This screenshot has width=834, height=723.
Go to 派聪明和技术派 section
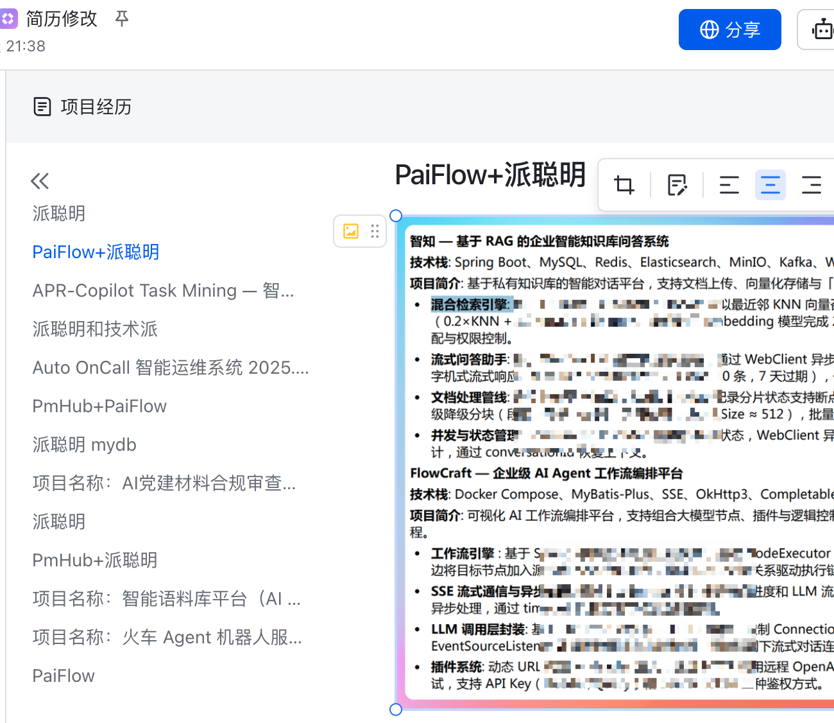click(x=95, y=329)
